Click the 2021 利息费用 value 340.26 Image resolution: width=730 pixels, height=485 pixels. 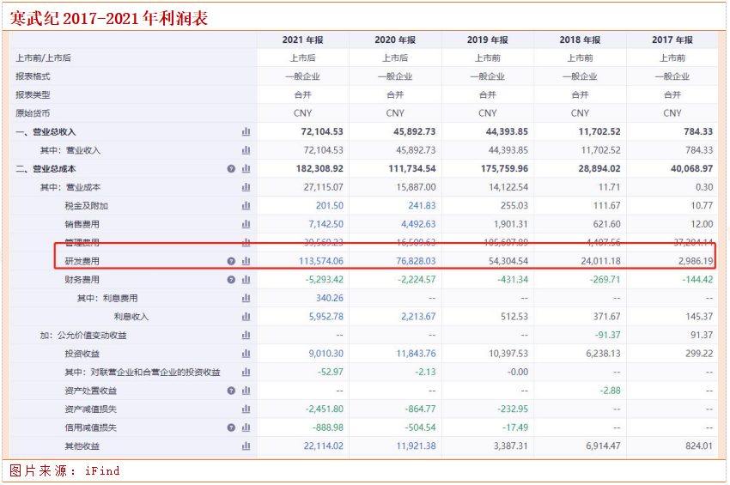click(329, 298)
